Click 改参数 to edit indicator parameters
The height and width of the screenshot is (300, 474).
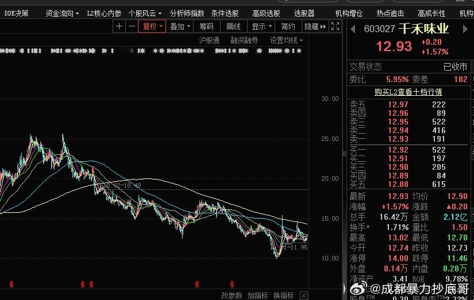coord(232,295)
